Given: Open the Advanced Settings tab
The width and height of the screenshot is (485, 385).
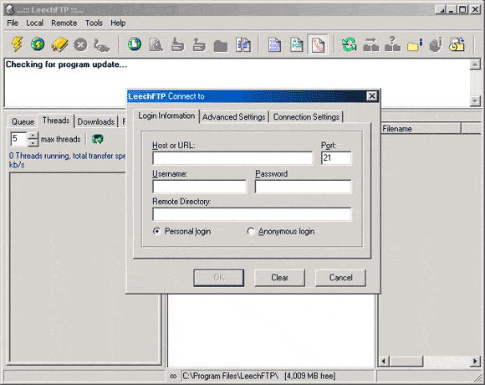Looking at the screenshot, I should coord(234,117).
